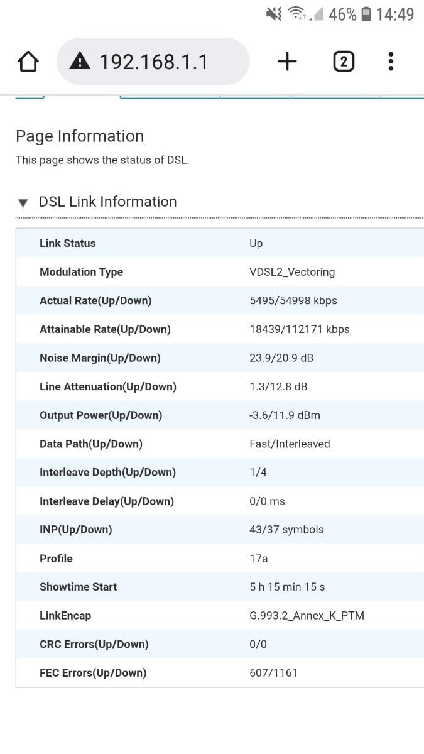This screenshot has width=424, height=754.
Task: Tap the FEC Errors value 607/1161
Action: point(273,673)
